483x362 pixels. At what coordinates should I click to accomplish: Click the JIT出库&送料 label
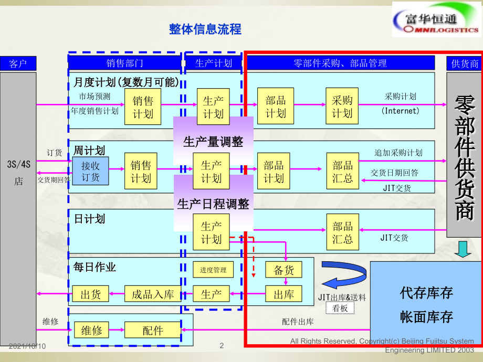point(342,297)
